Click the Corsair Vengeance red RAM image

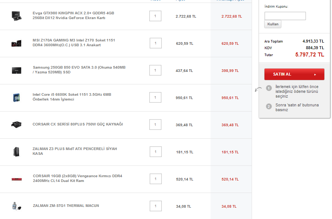tap(17, 179)
